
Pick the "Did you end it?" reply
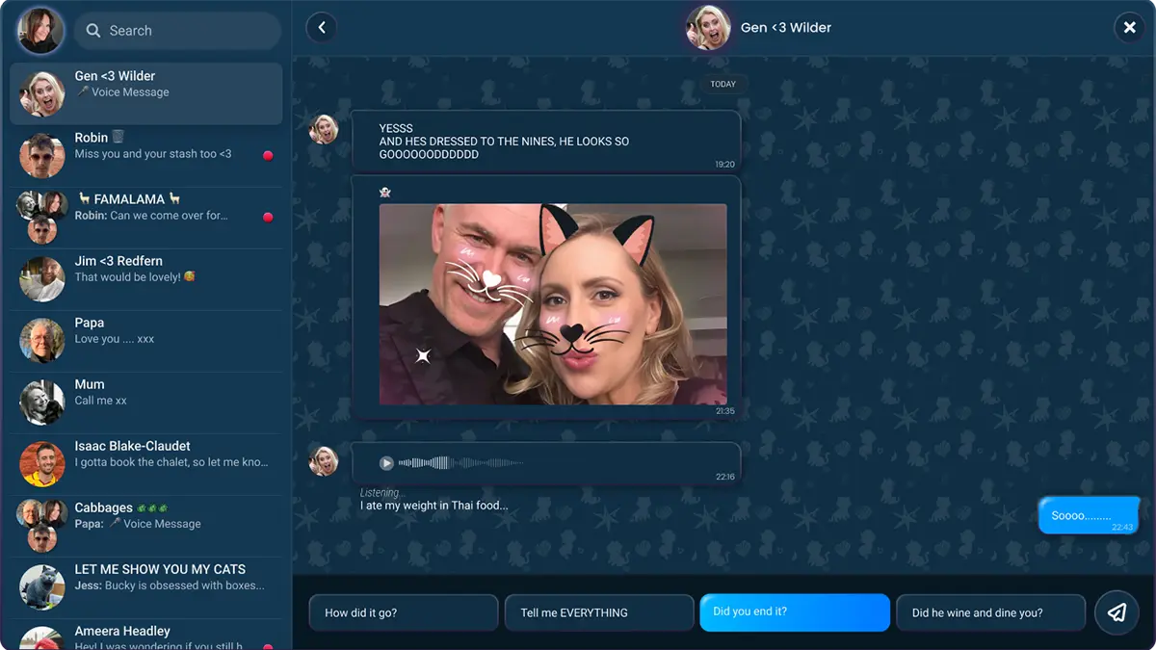click(794, 612)
